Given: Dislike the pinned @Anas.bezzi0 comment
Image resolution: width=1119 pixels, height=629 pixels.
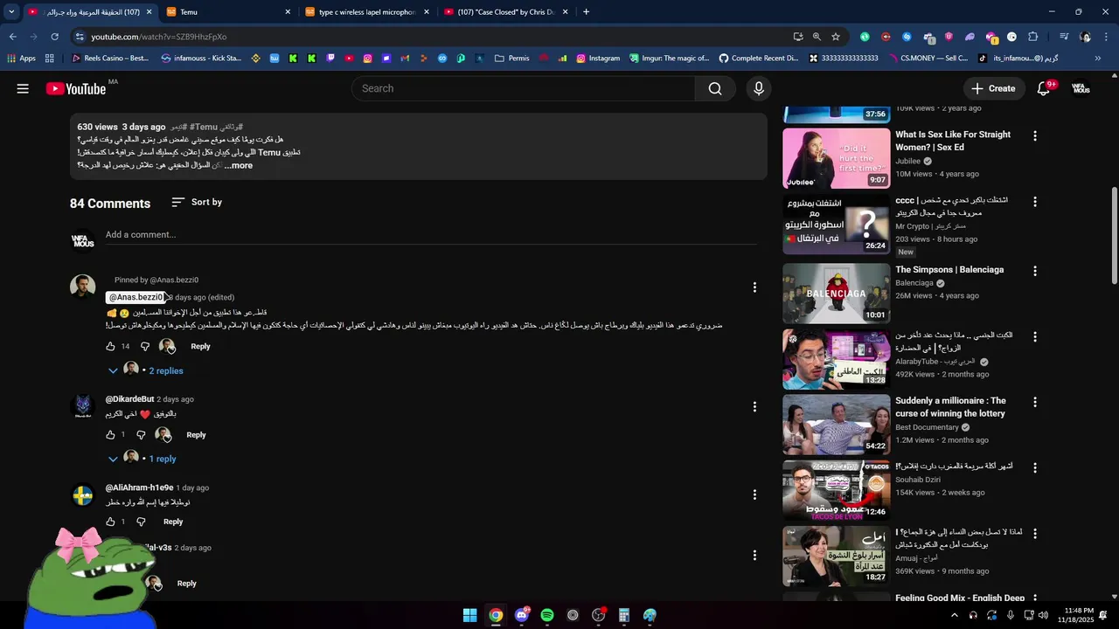Looking at the screenshot, I should [145, 347].
